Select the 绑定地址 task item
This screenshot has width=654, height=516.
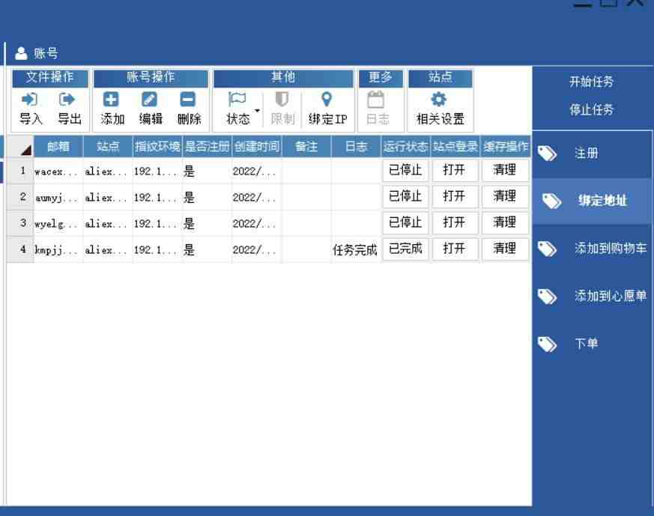click(x=592, y=201)
